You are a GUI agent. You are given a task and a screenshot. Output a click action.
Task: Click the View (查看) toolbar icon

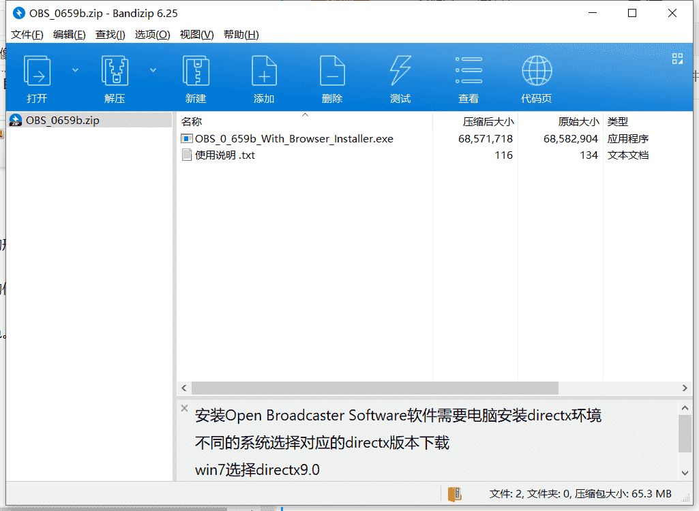pos(469,70)
